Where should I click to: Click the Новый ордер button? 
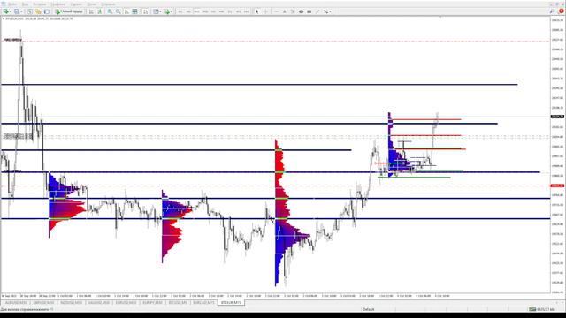click(x=69, y=11)
